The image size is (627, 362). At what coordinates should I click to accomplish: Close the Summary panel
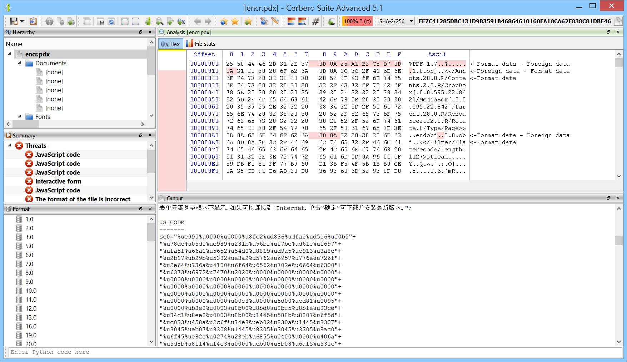[150, 135]
